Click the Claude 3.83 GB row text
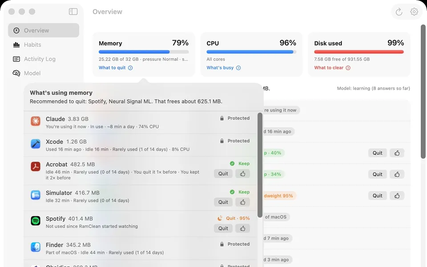Screen dimensions: 427x267 point(67,119)
